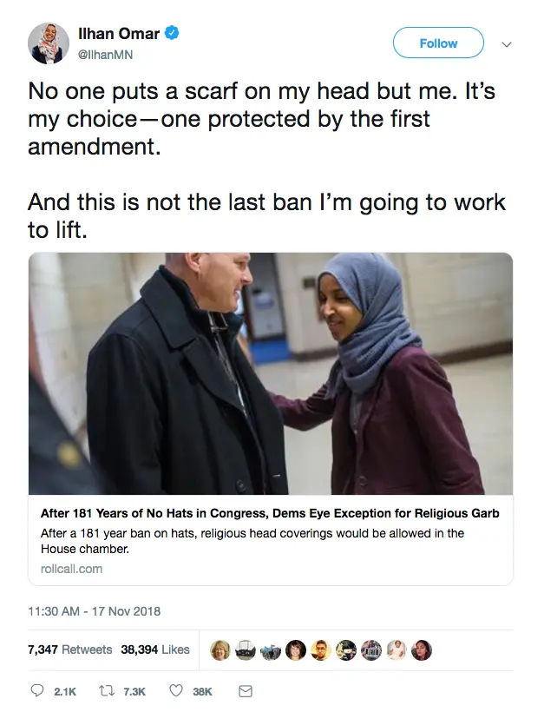
Task: Expand tweet options with the chevron
Action: tap(506, 43)
